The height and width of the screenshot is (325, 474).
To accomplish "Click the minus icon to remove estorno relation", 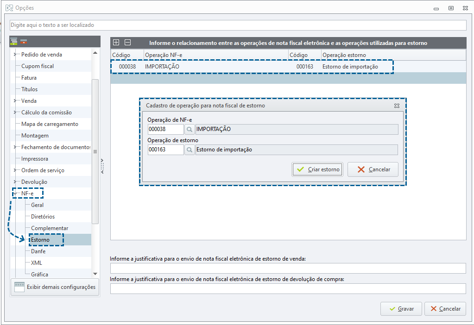I will point(128,42).
